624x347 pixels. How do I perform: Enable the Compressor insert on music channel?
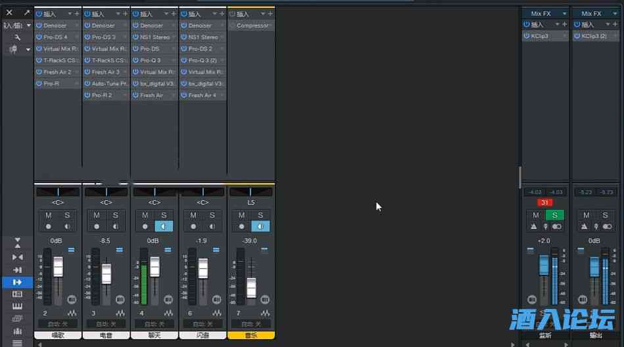click(x=232, y=26)
